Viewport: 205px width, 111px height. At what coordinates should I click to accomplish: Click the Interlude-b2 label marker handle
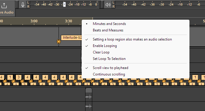[59, 41]
